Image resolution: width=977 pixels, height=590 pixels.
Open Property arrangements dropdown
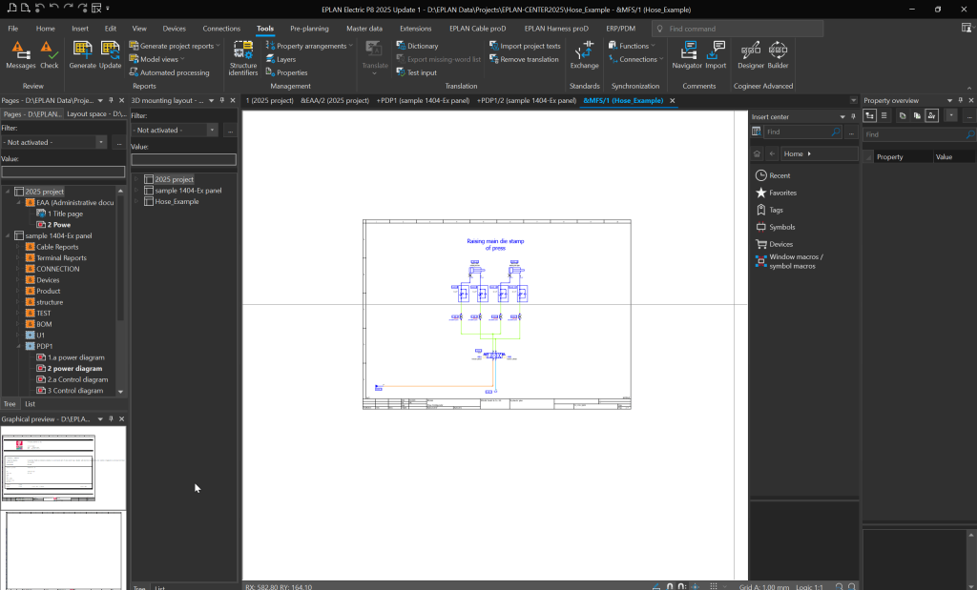(x=351, y=46)
